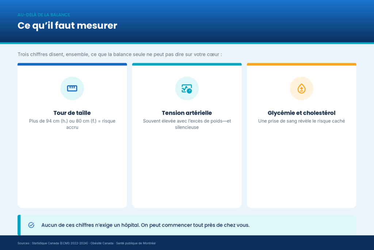Click the blood pressure monitor icon
Screen dimensions: 374x250
pyautogui.click(x=187, y=89)
